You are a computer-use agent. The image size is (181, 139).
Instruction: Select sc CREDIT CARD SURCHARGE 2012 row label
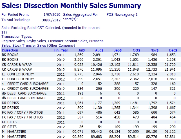click(x=25, y=89)
